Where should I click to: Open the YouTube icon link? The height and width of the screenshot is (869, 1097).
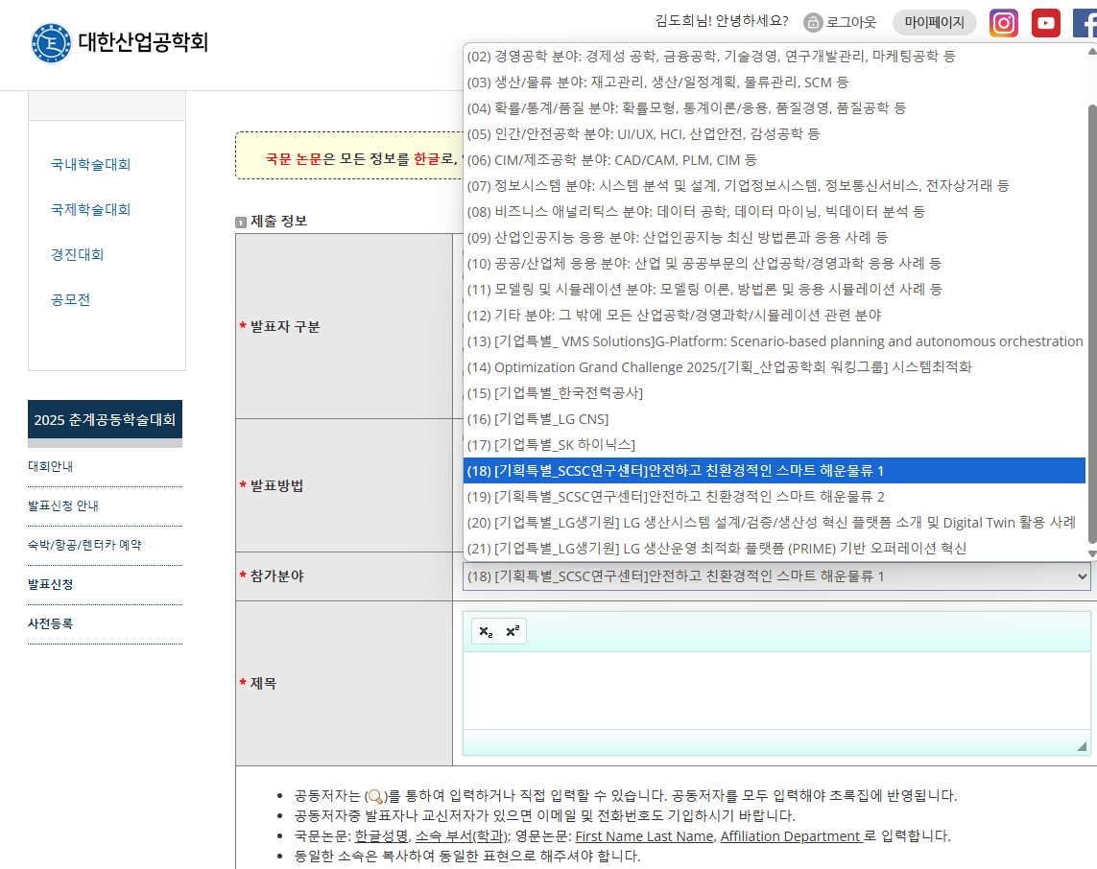[x=1045, y=23]
